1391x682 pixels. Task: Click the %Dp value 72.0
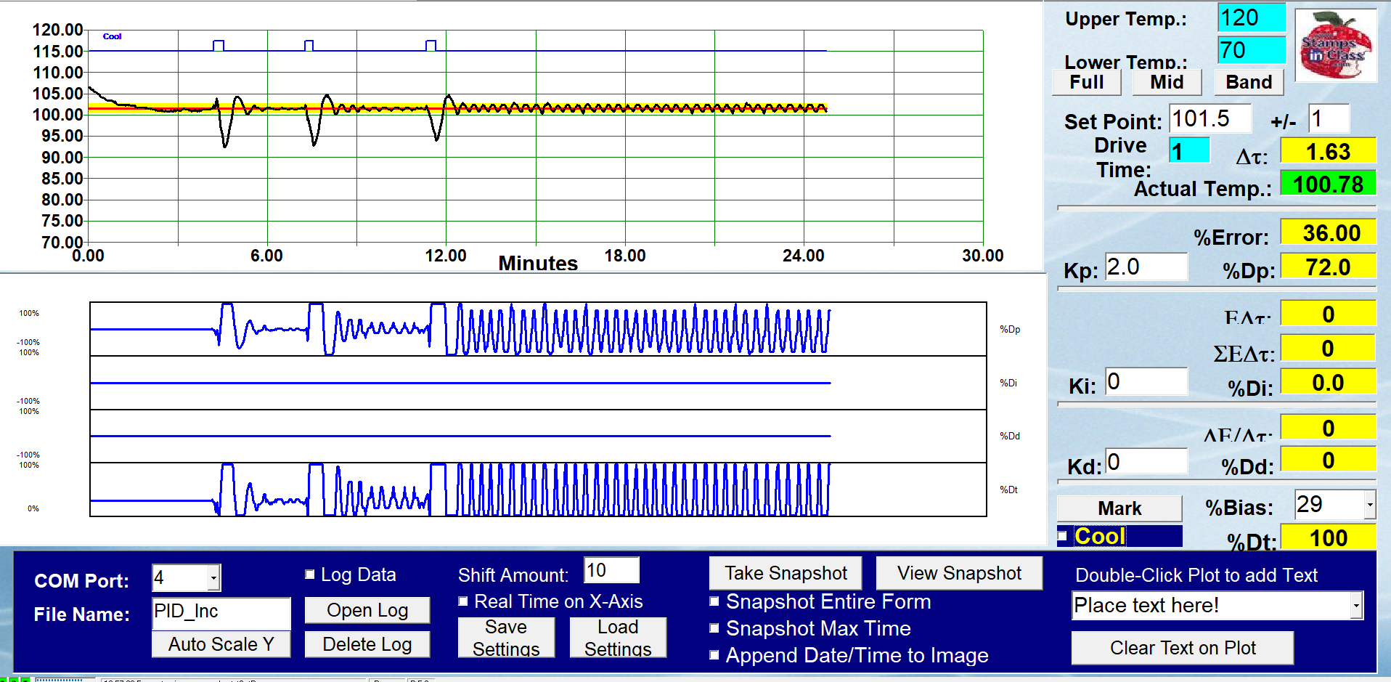point(1328,267)
